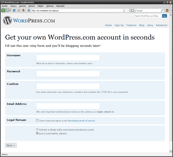Click the magnifier search icon in Google box
The height and width of the screenshot is (157, 173).
click(162, 10)
